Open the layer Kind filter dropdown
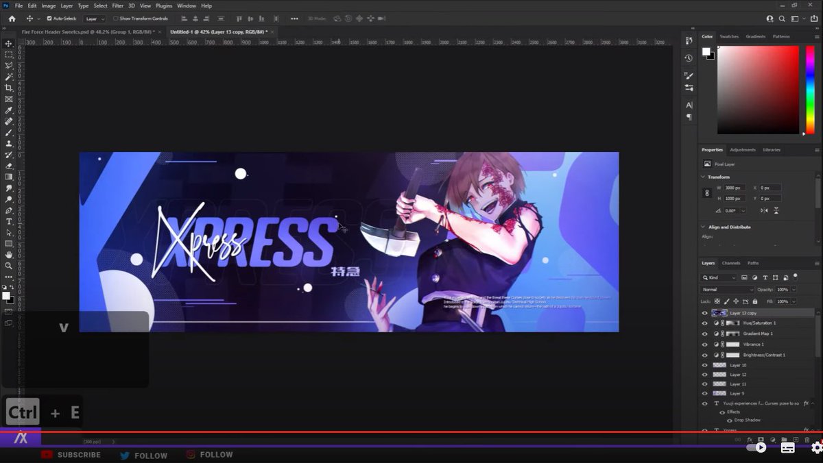Image resolution: width=823 pixels, height=463 pixels. pyautogui.click(x=719, y=277)
